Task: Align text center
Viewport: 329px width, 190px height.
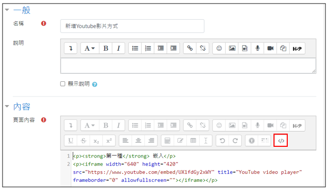Action: pos(139,140)
